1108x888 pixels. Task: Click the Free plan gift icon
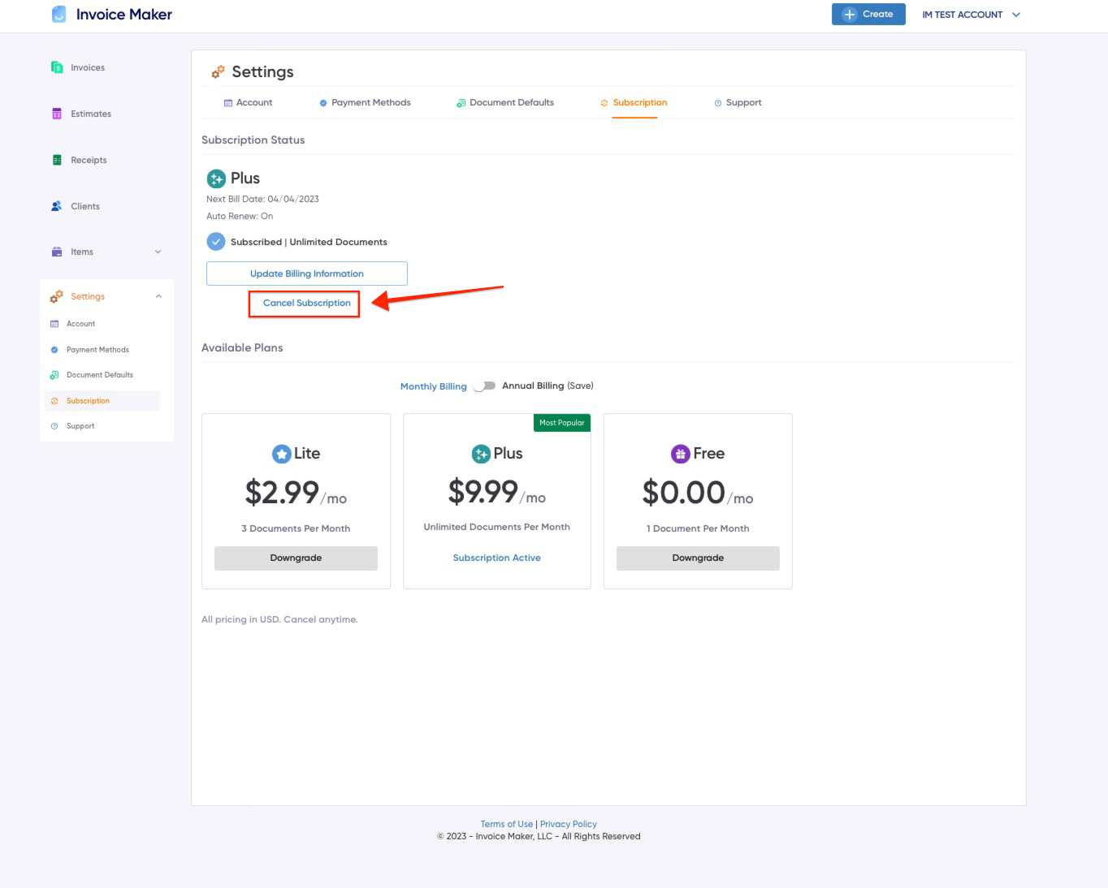pos(681,454)
